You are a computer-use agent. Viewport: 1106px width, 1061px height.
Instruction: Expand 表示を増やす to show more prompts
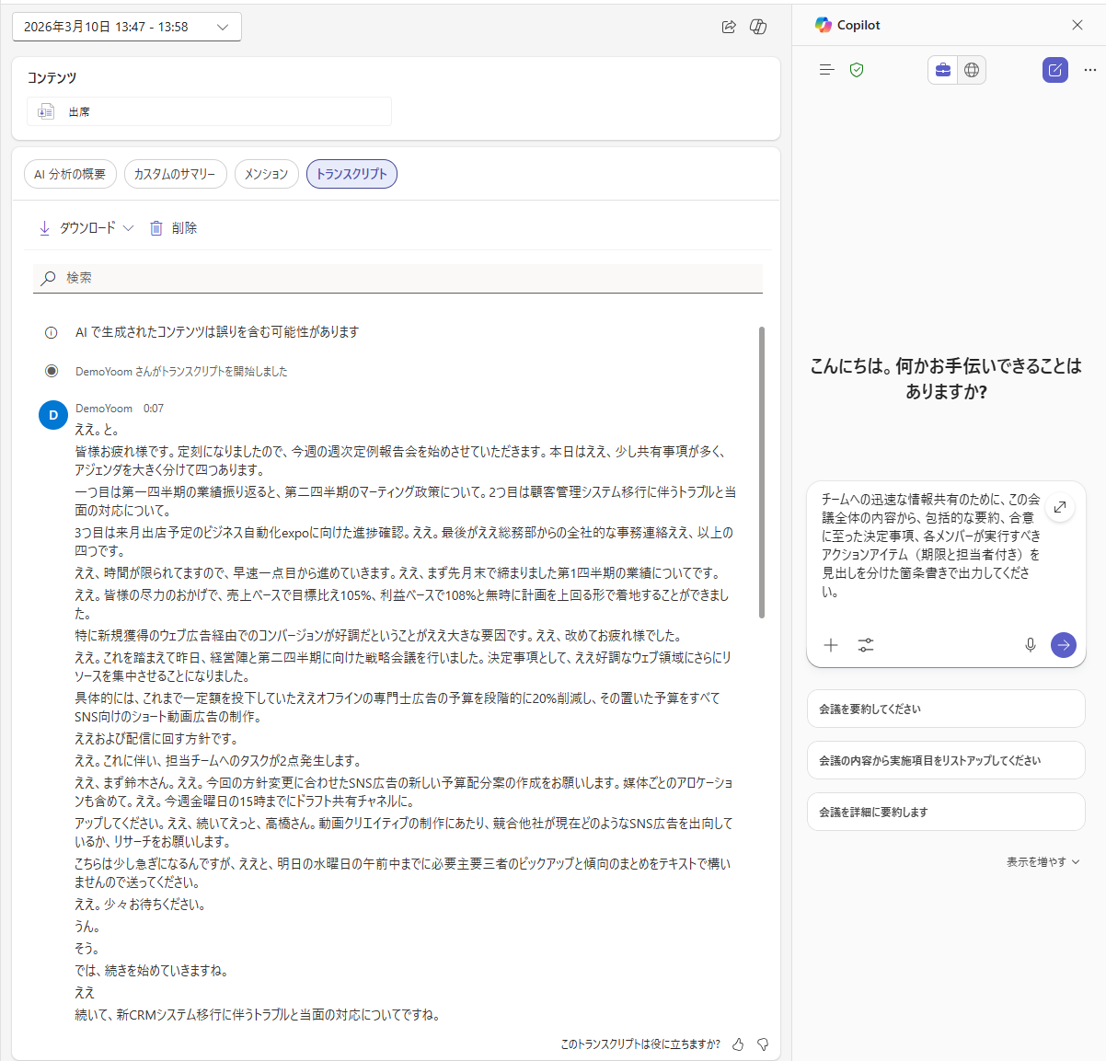(x=1043, y=862)
